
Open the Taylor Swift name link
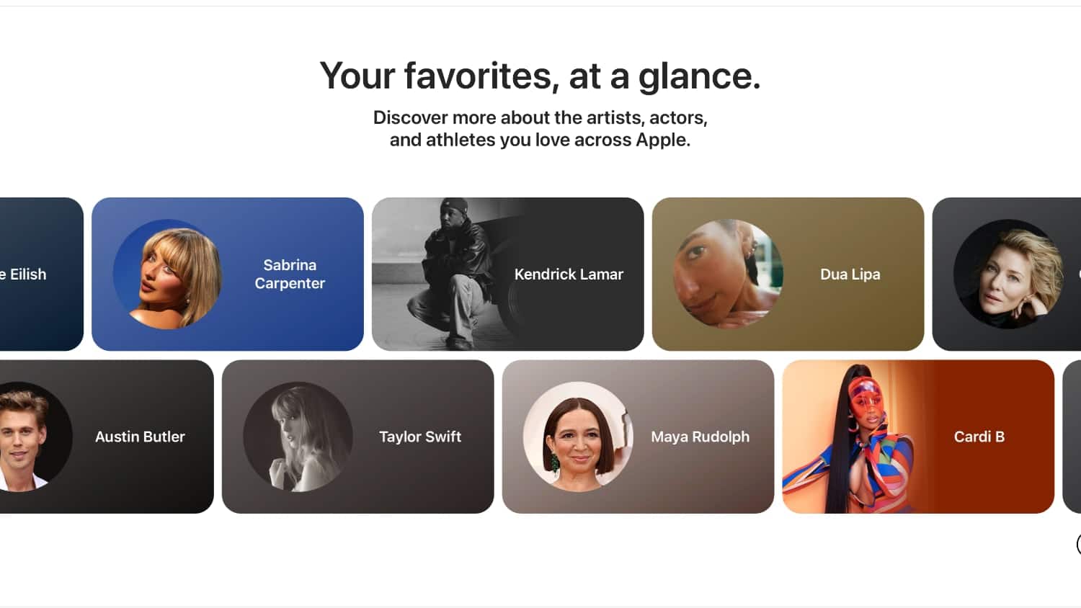[420, 437]
